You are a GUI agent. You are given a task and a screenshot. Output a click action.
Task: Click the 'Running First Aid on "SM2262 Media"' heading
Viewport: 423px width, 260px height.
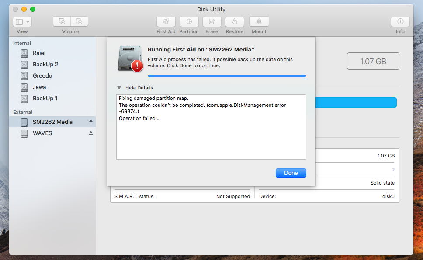coord(201,50)
